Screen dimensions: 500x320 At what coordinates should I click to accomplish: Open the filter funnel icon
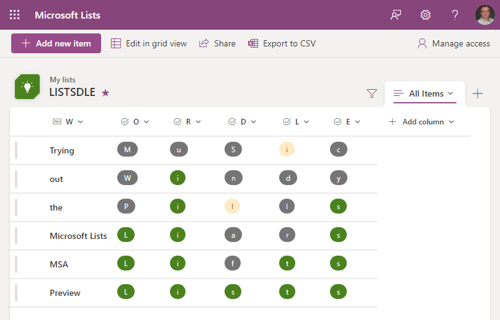click(x=372, y=93)
